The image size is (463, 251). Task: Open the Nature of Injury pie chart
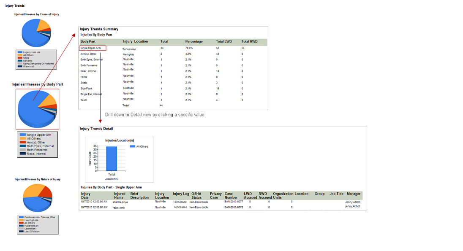click(x=37, y=197)
